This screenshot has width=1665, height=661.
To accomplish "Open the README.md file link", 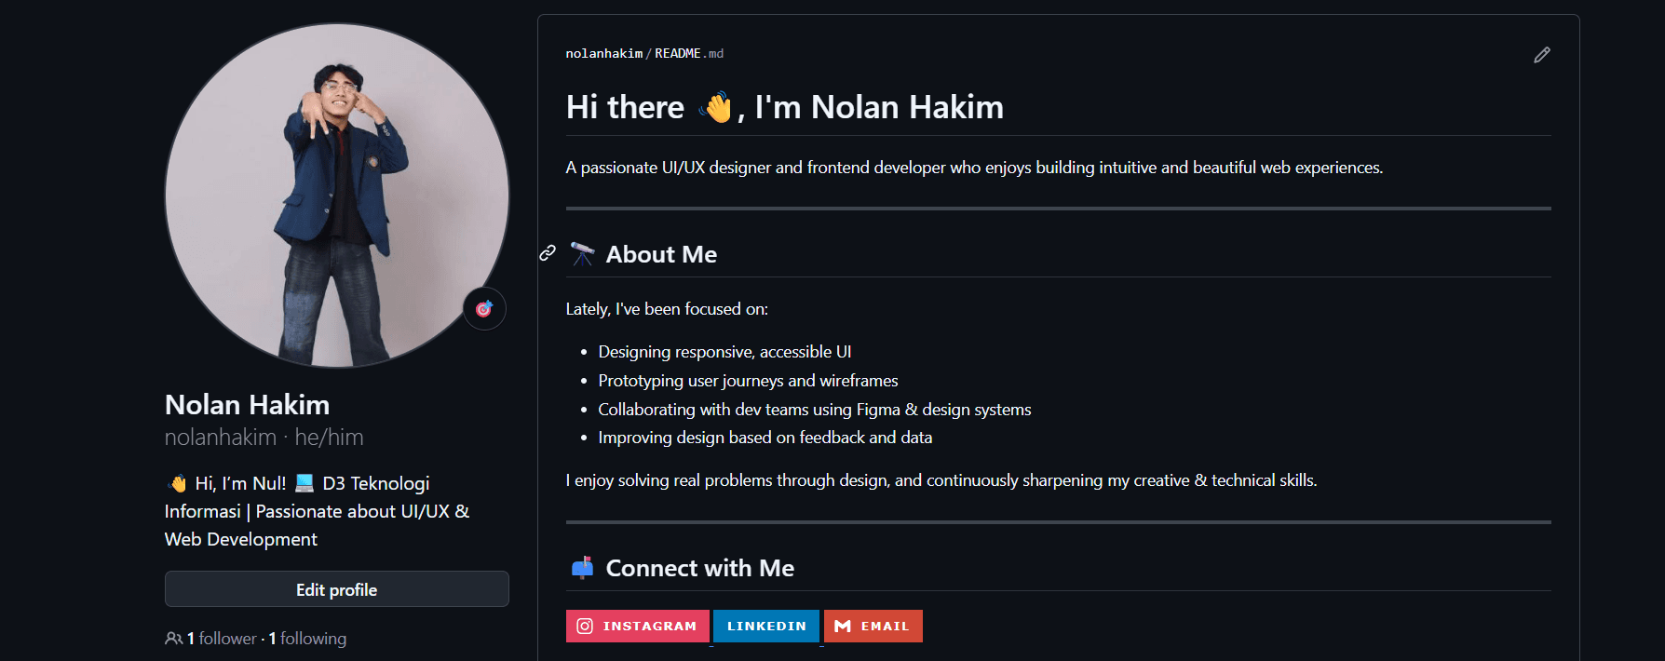I will (689, 54).
